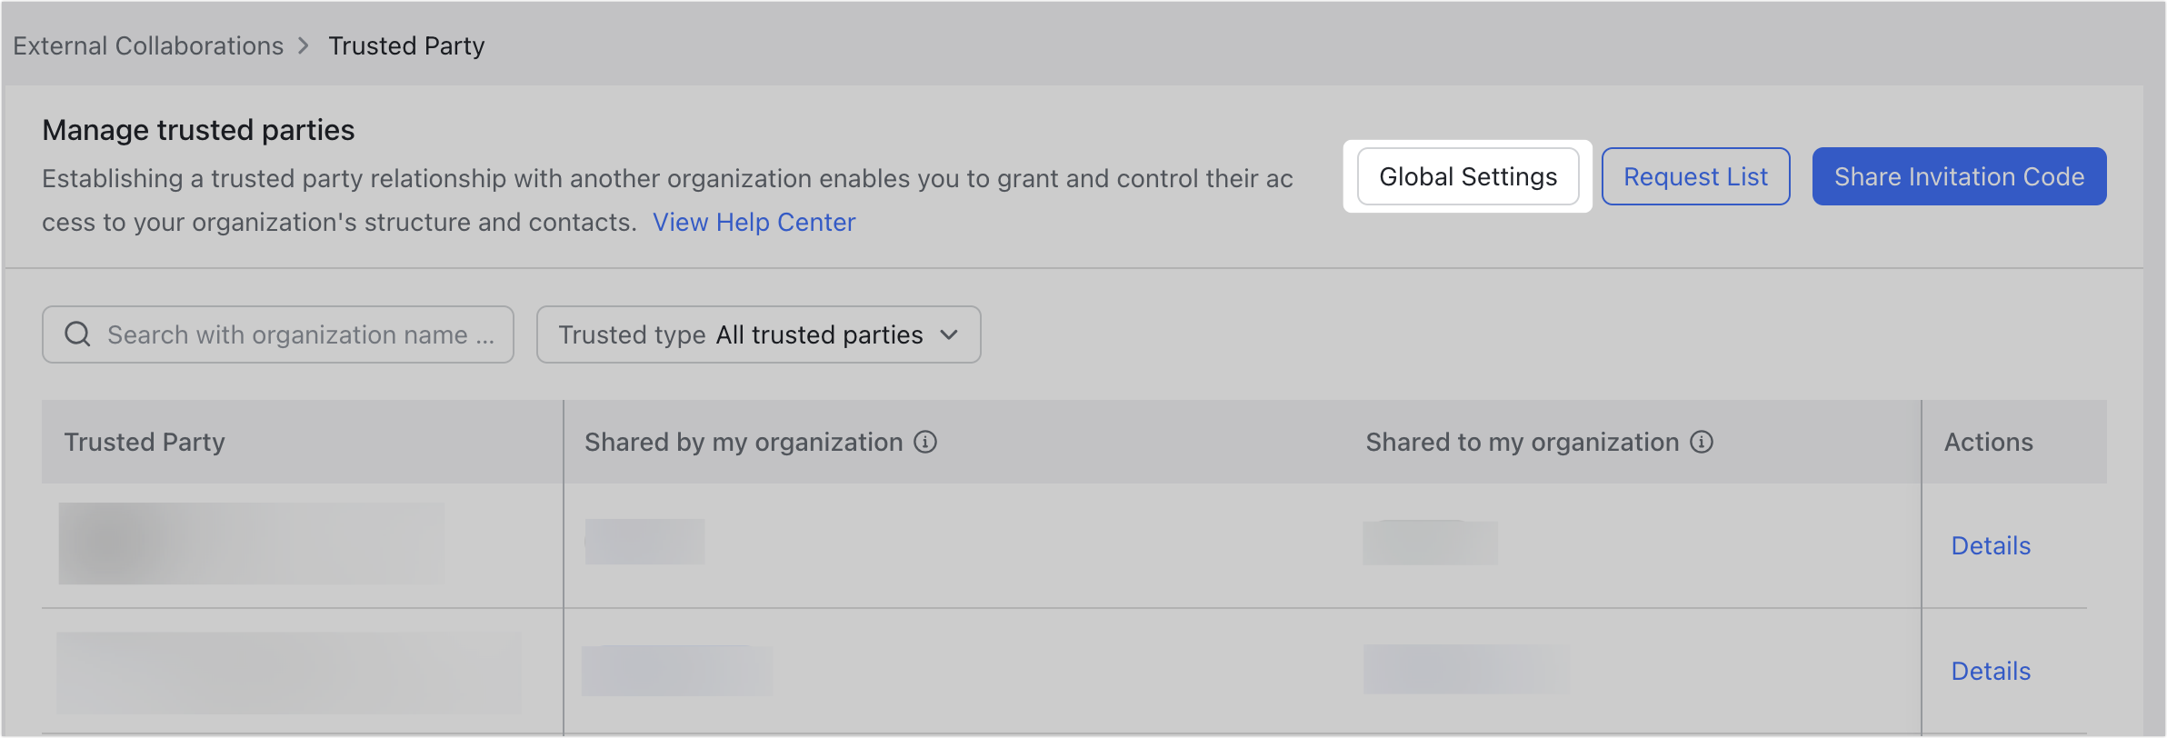Select the All trusted parties filter value

(819, 334)
